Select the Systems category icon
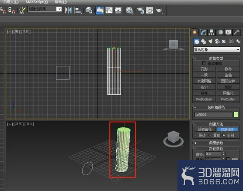 [238, 41]
